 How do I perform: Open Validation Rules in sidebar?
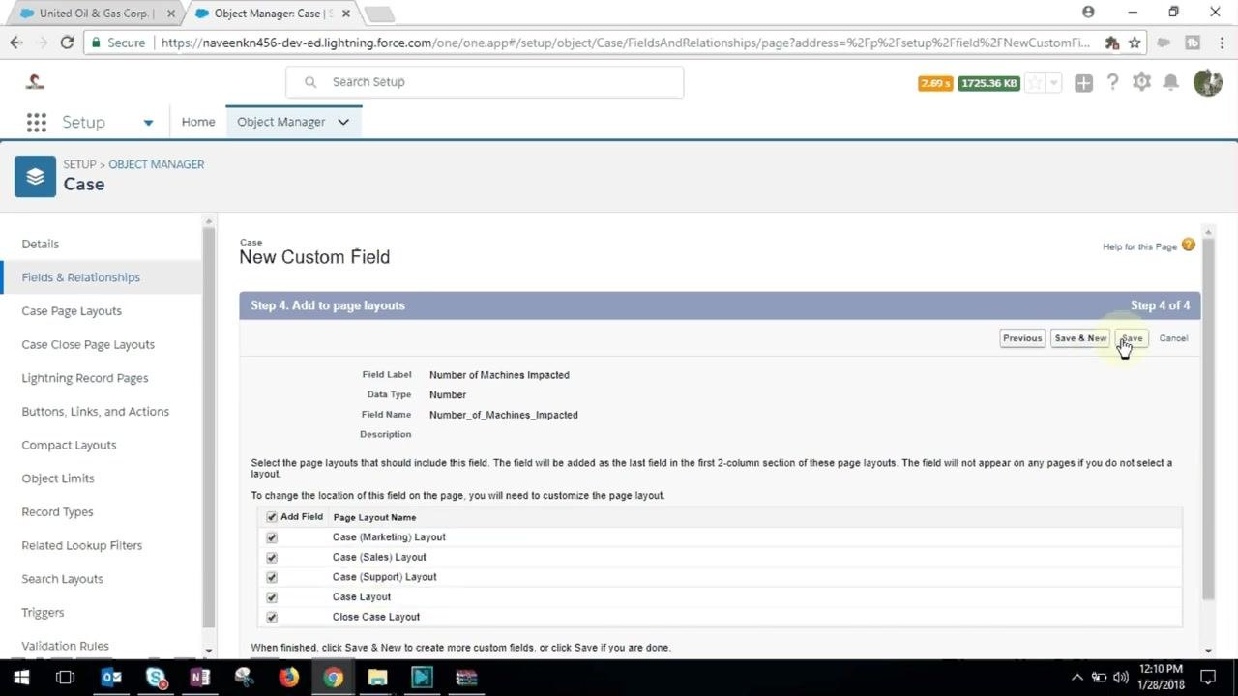(65, 646)
